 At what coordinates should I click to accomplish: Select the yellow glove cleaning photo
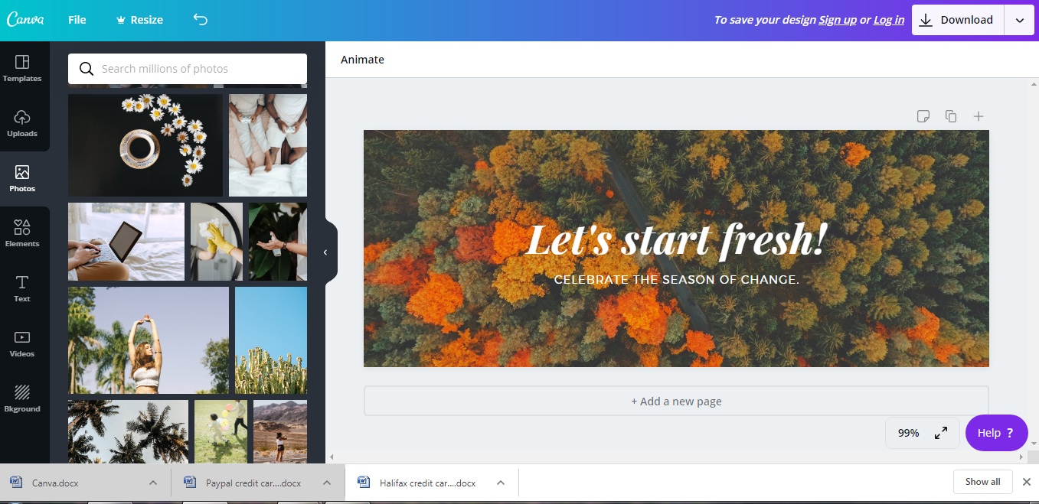point(217,242)
